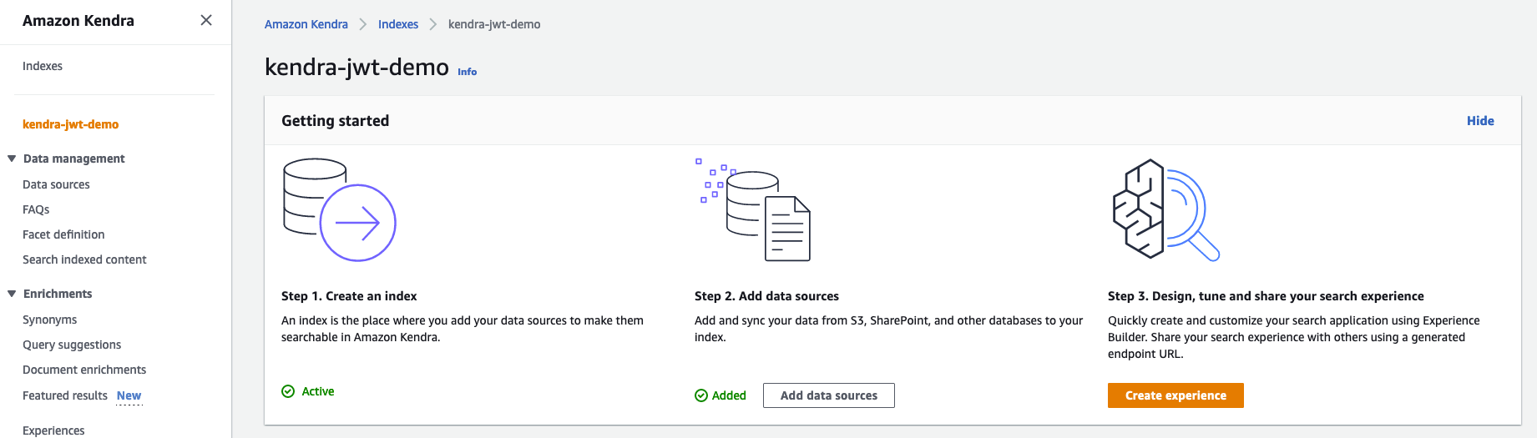Select kendra-jwt-demo in the sidebar
This screenshot has width=1537, height=438.
[x=70, y=124]
